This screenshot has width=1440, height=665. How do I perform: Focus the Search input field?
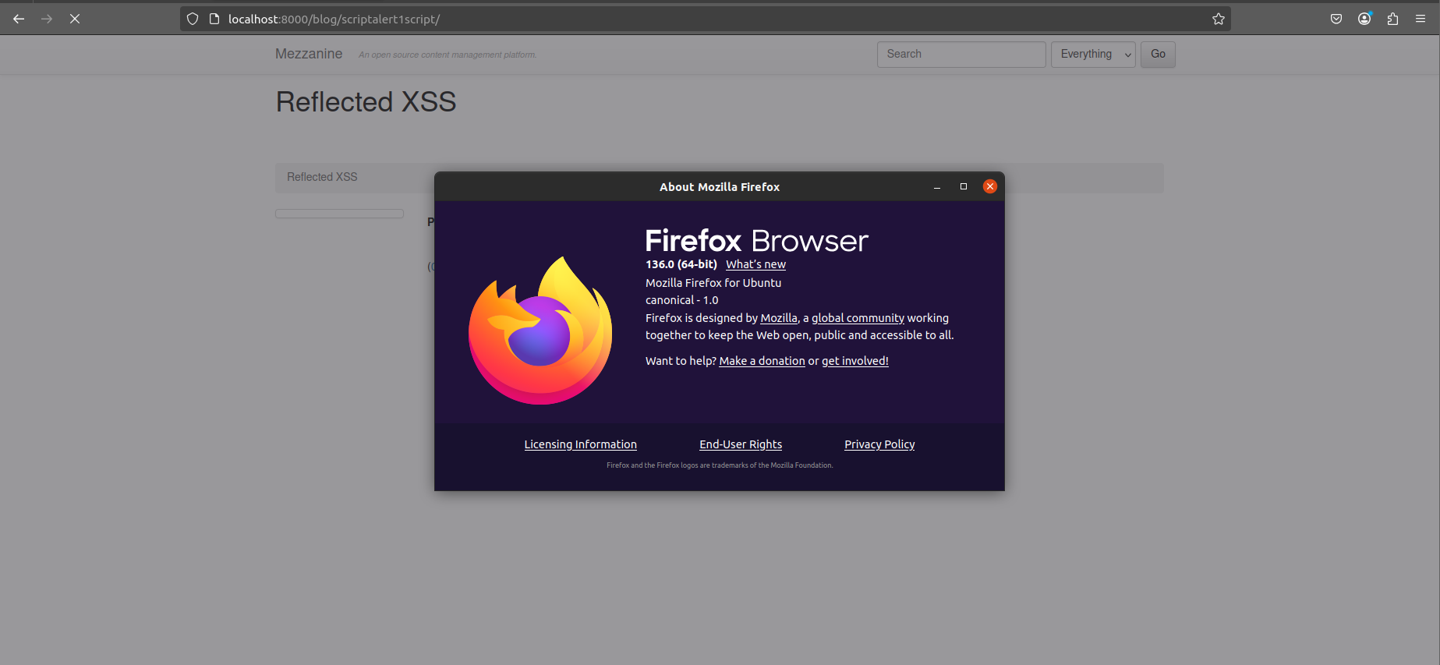[x=961, y=55]
